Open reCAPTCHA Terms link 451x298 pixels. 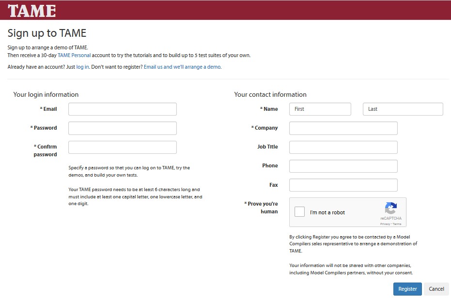pyautogui.click(x=397, y=224)
